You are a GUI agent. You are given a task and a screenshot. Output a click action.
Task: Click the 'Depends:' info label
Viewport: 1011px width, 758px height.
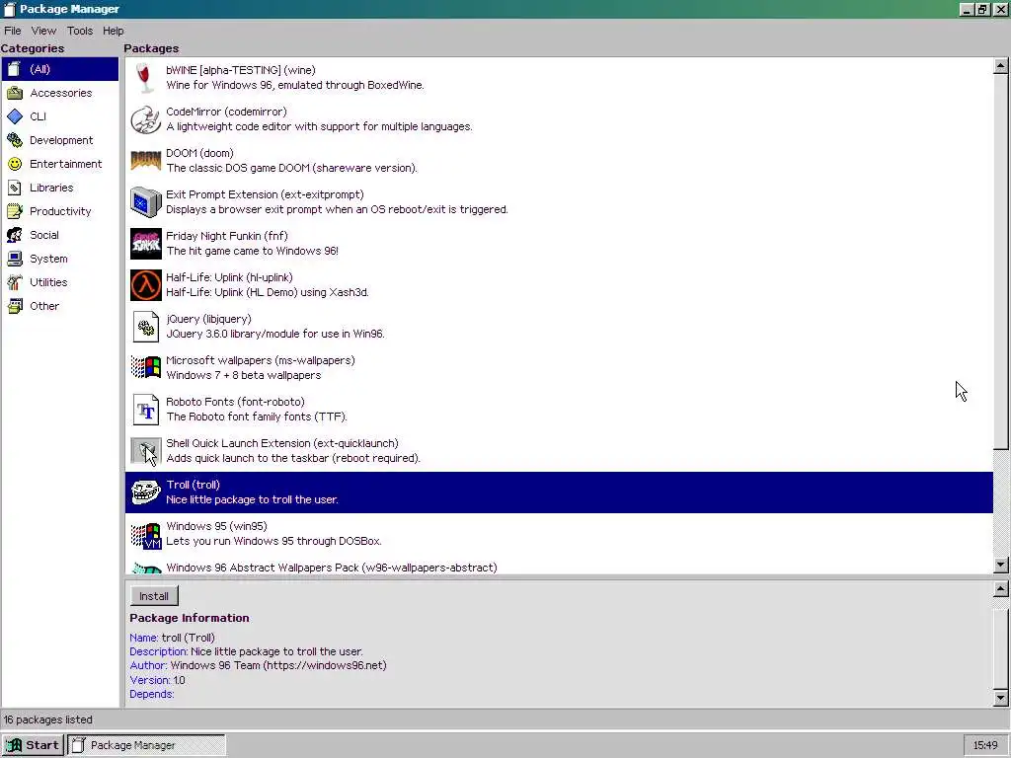click(x=152, y=694)
